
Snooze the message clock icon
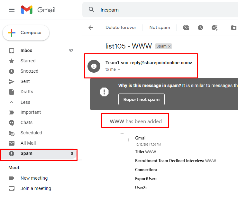pos(200,28)
